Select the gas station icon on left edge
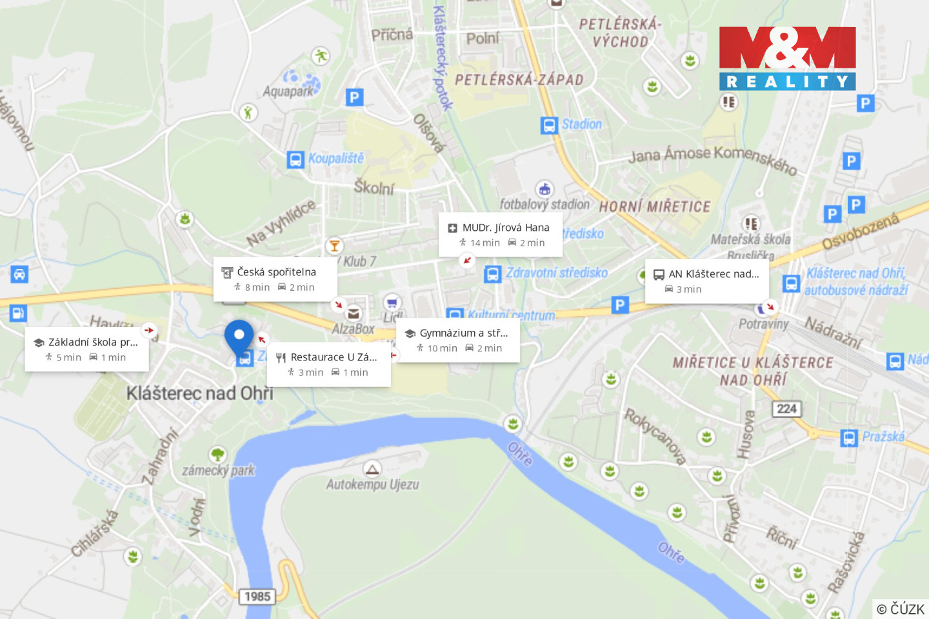 tap(17, 313)
